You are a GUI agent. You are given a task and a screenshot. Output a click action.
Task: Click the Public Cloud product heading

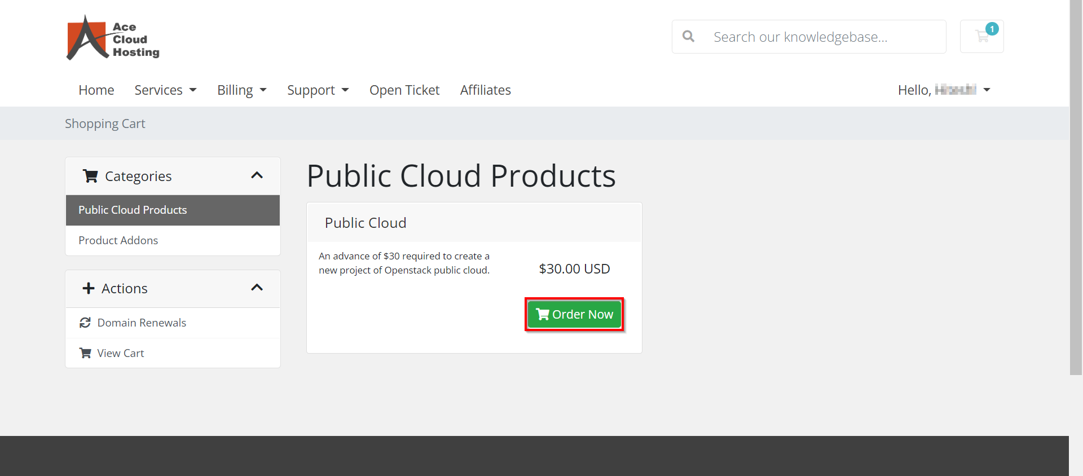tap(366, 223)
